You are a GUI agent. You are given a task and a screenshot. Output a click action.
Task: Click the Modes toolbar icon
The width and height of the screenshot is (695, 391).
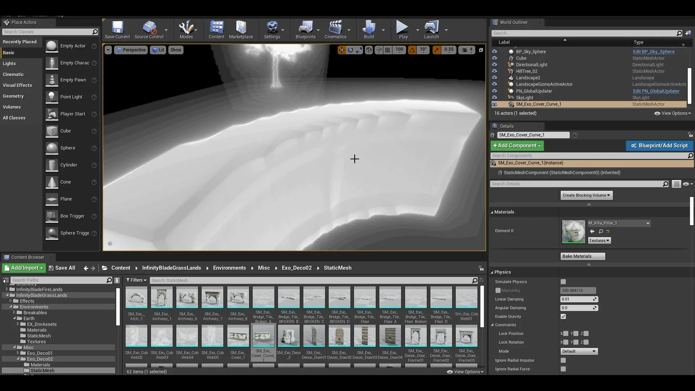[x=186, y=30]
